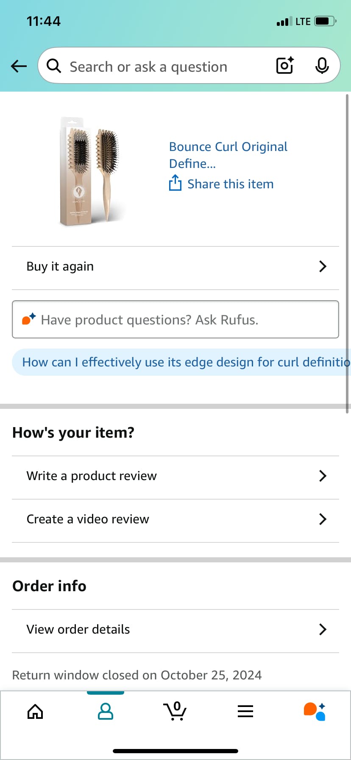Screen dimensions: 351x760
Task: Open the shopping cart icon
Action: point(175,712)
